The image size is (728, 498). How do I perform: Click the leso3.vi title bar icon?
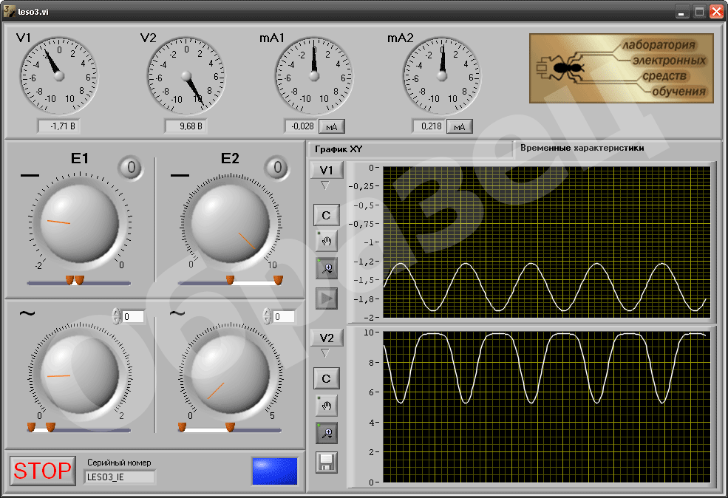(x=9, y=11)
